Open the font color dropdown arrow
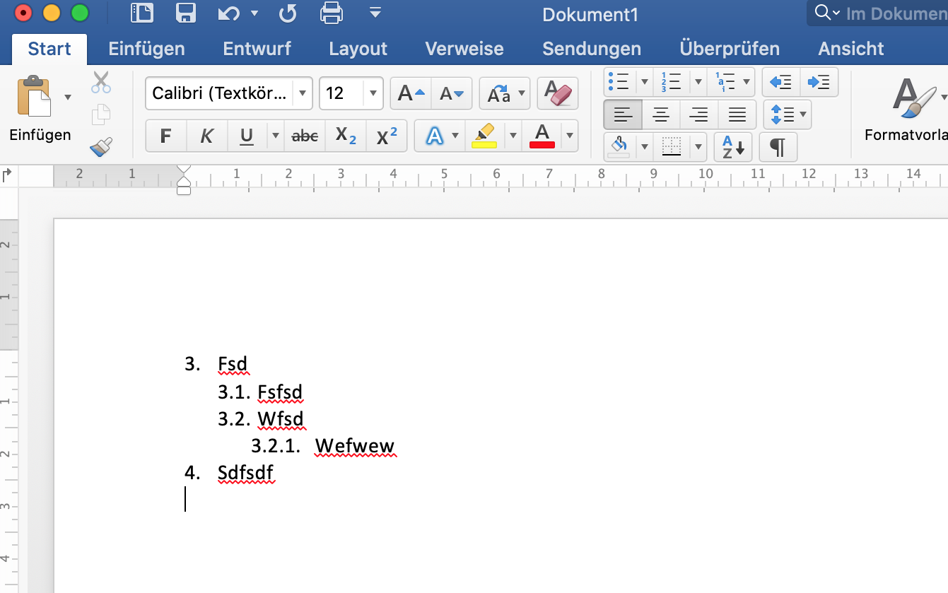 coord(570,136)
